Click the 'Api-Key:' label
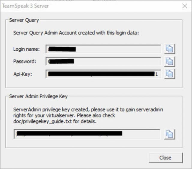The width and height of the screenshot is (192, 169). click(x=23, y=74)
